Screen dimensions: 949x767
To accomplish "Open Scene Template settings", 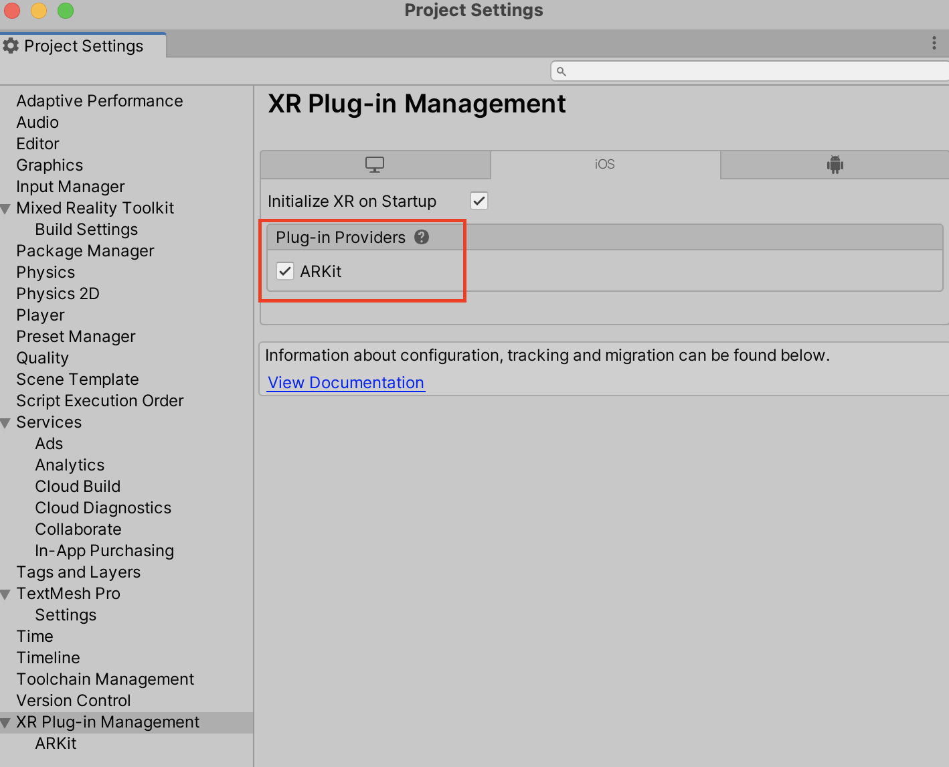I will [78, 379].
